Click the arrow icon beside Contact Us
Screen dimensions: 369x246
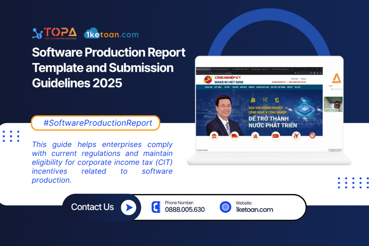(128, 207)
